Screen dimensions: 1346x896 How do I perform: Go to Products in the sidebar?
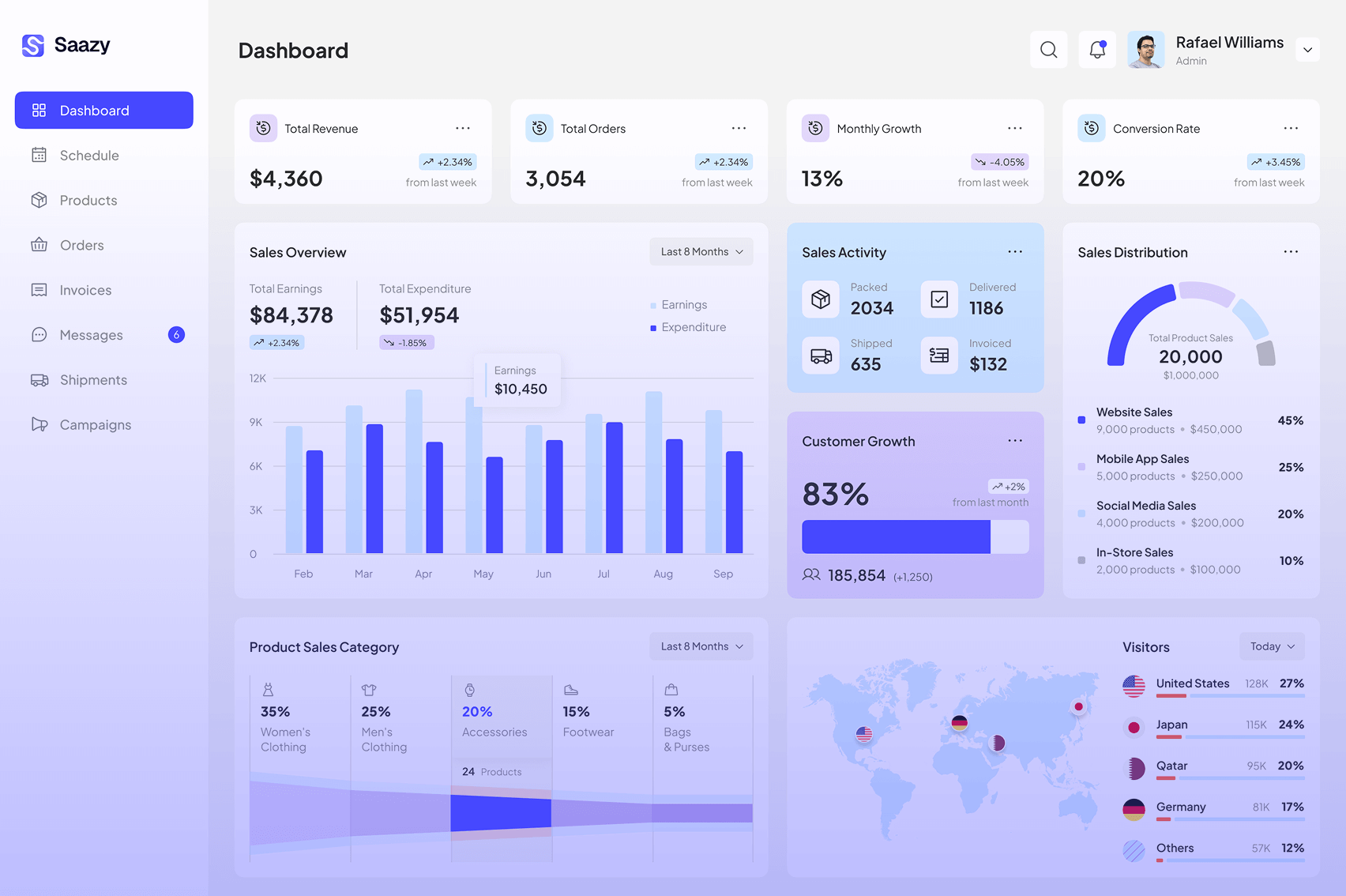pos(88,201)
